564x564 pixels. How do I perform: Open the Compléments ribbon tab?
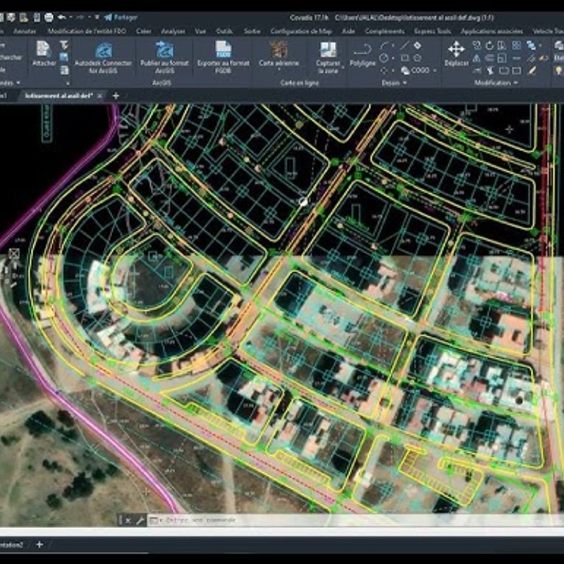click(385, 31)
